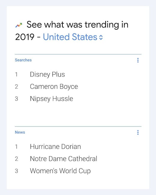This screenshot has width=156, height=195.
Task: Open Women's World Cup news item
Action: point(60,171)
